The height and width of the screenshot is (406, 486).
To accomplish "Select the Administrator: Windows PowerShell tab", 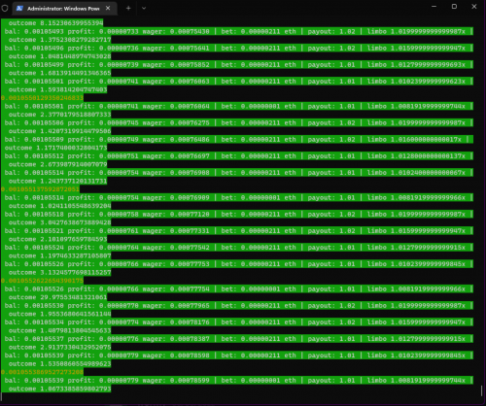I will (64, 9).
